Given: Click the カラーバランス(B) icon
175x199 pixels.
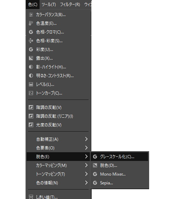Looking at the screenshot, I should 31,15.
